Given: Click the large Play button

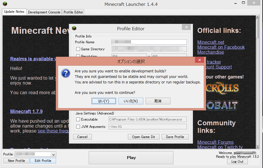Looking at the screenshot, I should point(131,158).
